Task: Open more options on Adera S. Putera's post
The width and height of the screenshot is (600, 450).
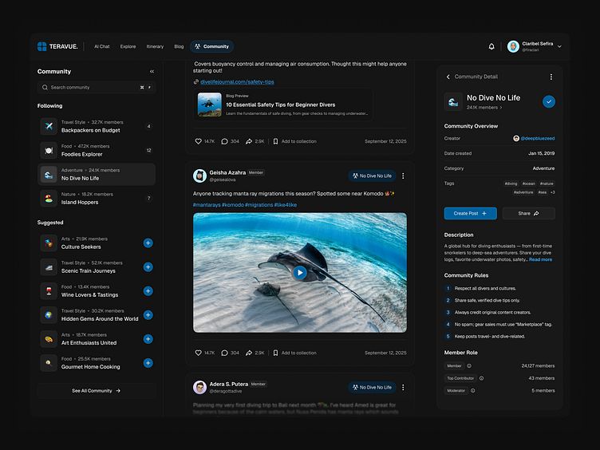Action: pos(403,387)
